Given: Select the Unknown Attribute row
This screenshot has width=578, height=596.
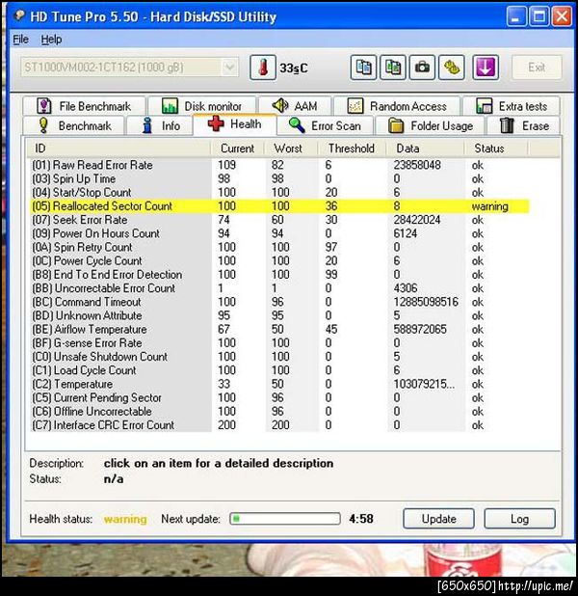Looking at the screenshot, I should pos(279,315).
